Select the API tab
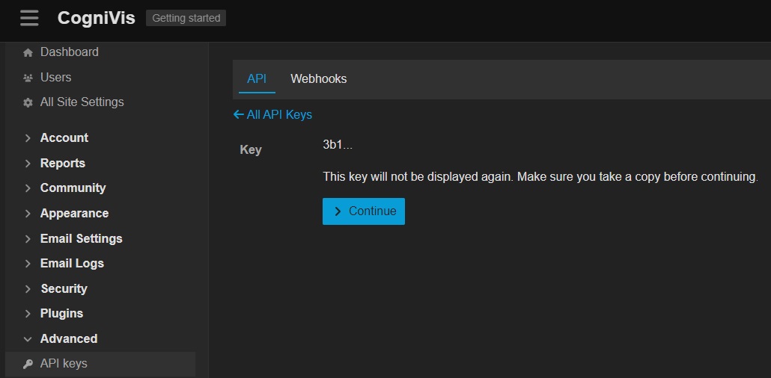The width and height of the screenshot is (771, 378). coord(257,78)
